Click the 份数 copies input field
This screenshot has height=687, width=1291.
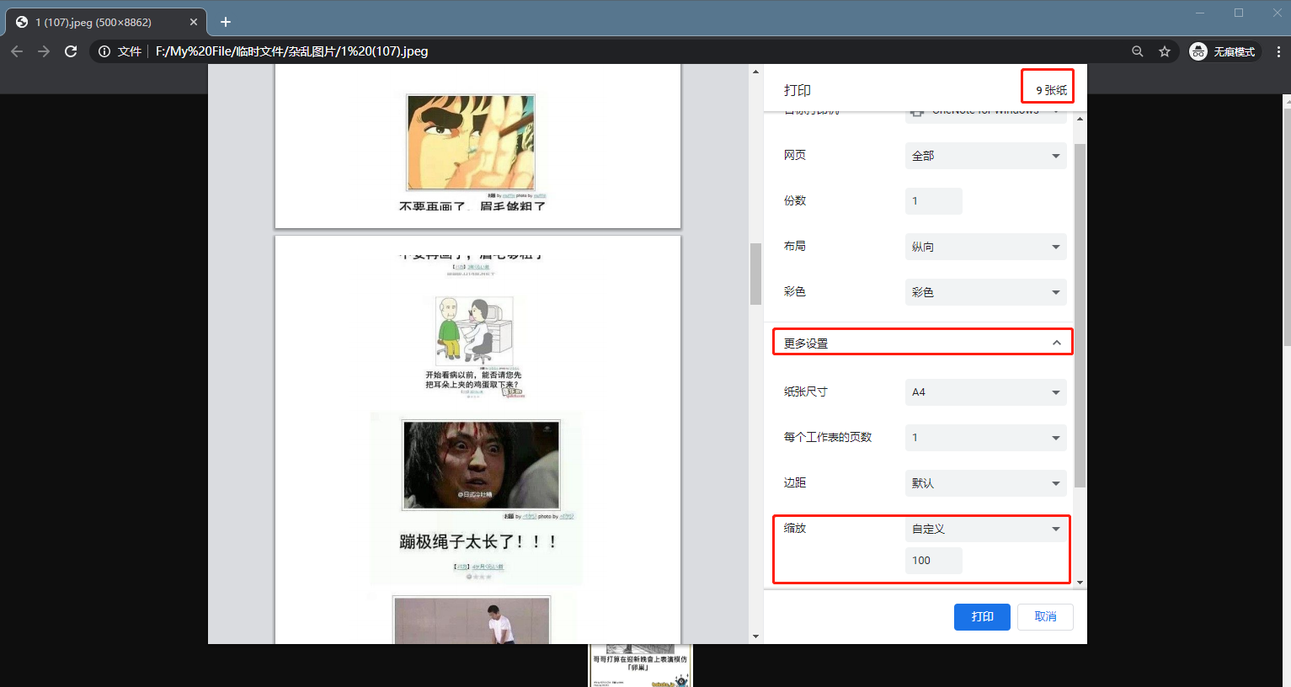933,201
